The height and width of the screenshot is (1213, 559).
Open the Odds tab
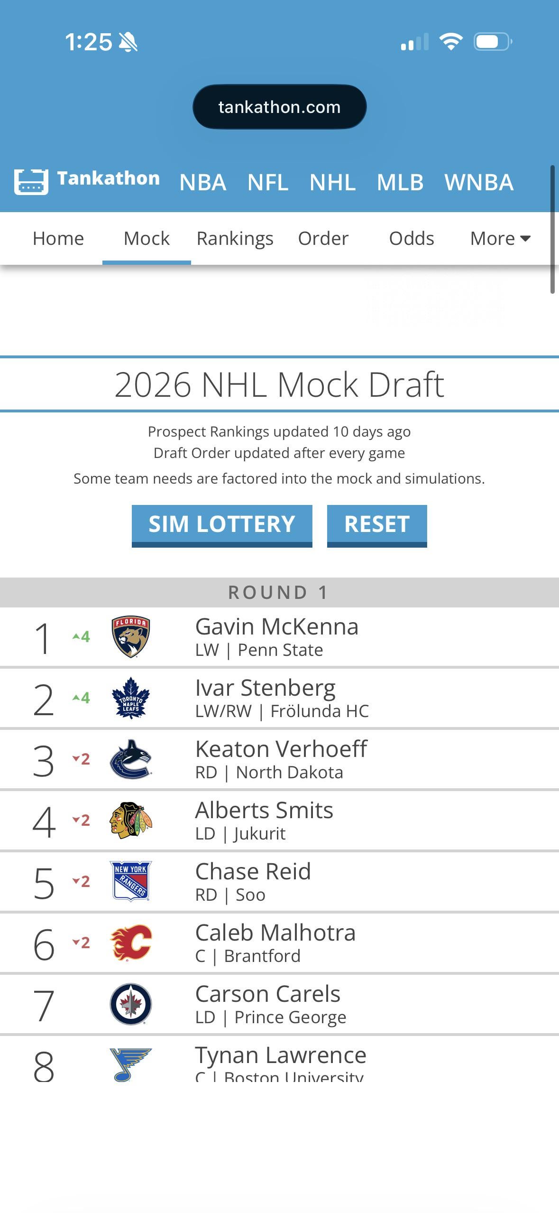[412, 238]
